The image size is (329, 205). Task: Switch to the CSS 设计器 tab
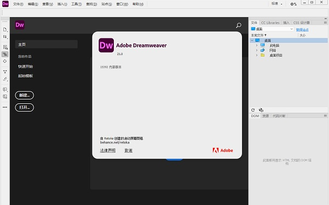(x=301, y=23)
